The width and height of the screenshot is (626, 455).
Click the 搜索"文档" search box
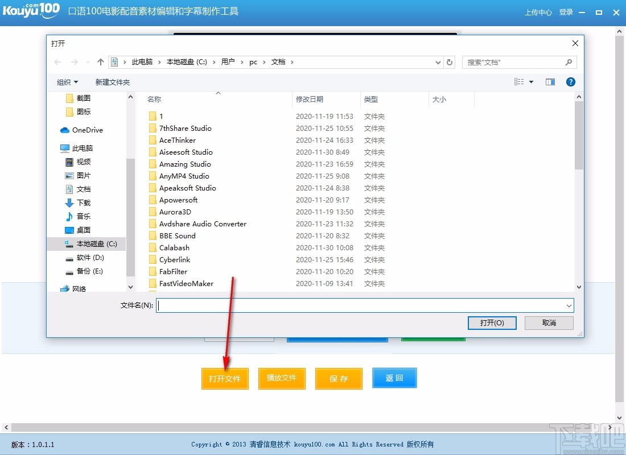[519, 62]
